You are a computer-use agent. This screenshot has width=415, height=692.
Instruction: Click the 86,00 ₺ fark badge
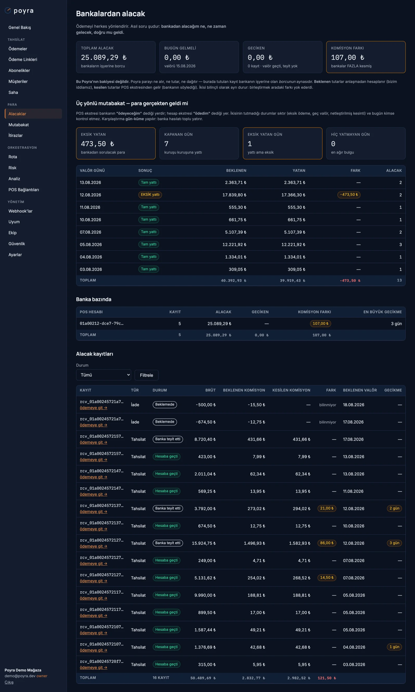click(327, 543)
